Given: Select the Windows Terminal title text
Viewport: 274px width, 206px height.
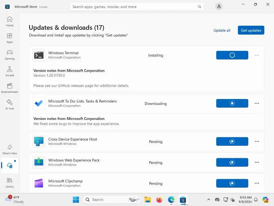Looking at the screenshot, I should (x=63, y=53).
